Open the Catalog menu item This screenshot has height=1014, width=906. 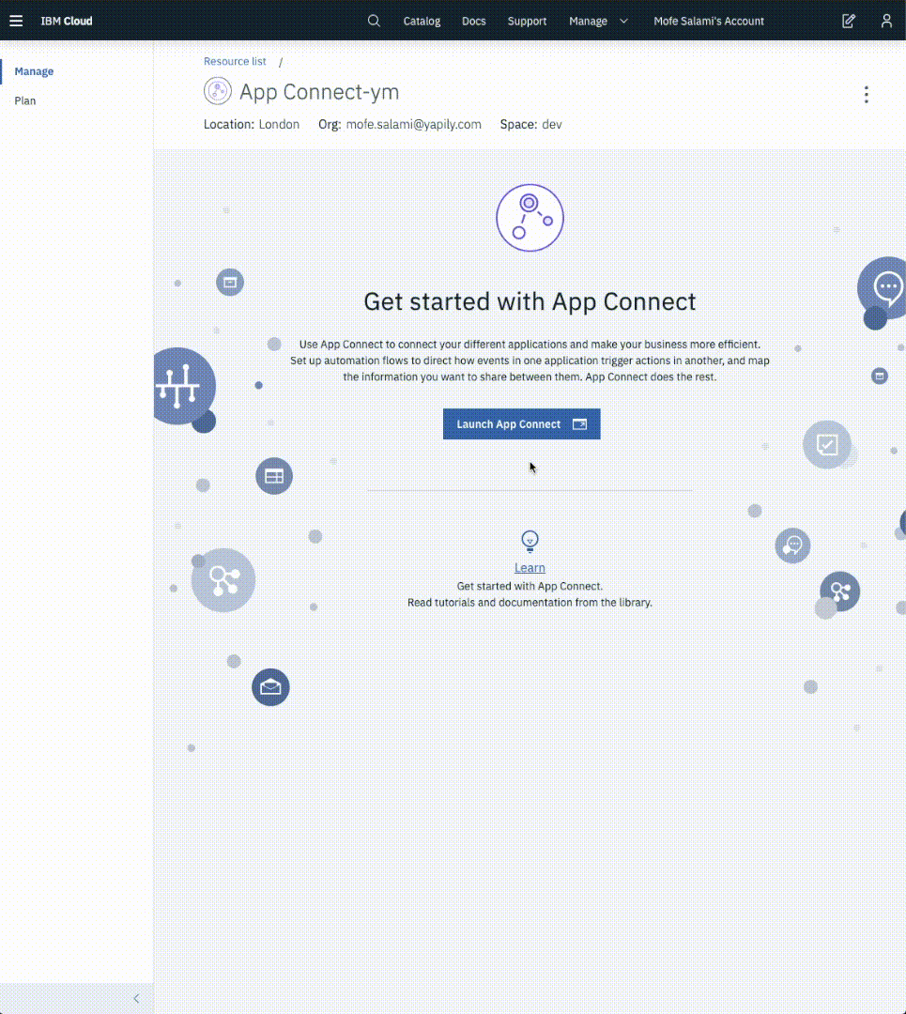coord(422,21)
